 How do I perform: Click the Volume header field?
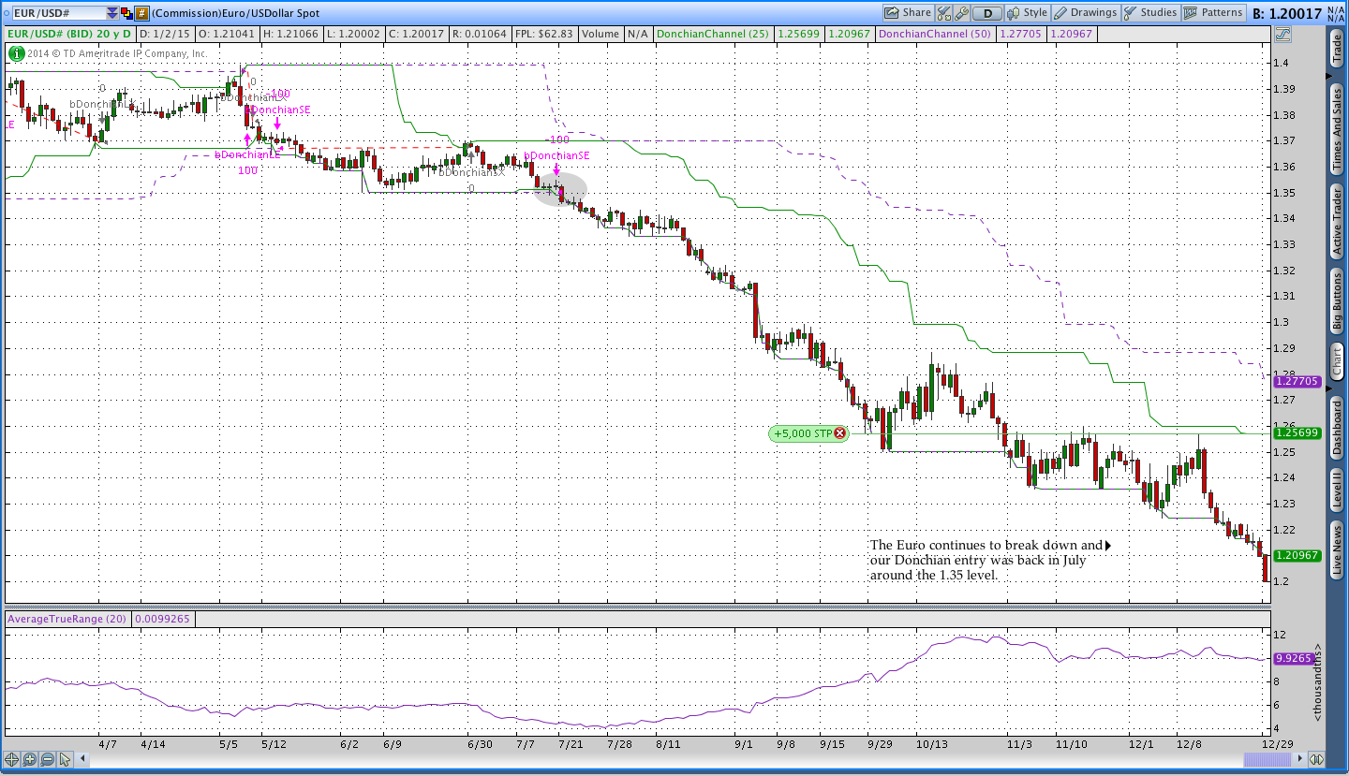point(600,34)
